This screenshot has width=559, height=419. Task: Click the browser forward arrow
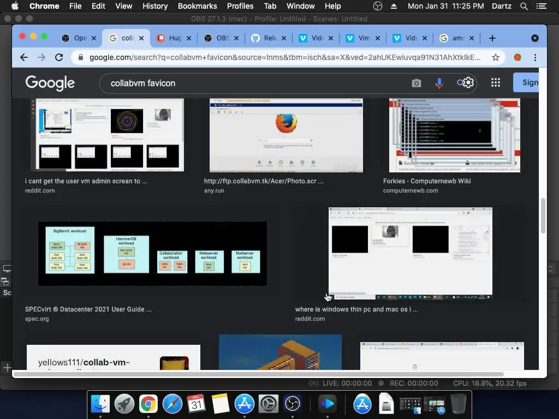[x=41, y=57]
